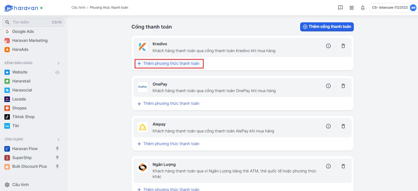Image resolution: width=418 pixels, height=191 pixels.
Task: Click the trash icon for OnePay
Action: 343,86
